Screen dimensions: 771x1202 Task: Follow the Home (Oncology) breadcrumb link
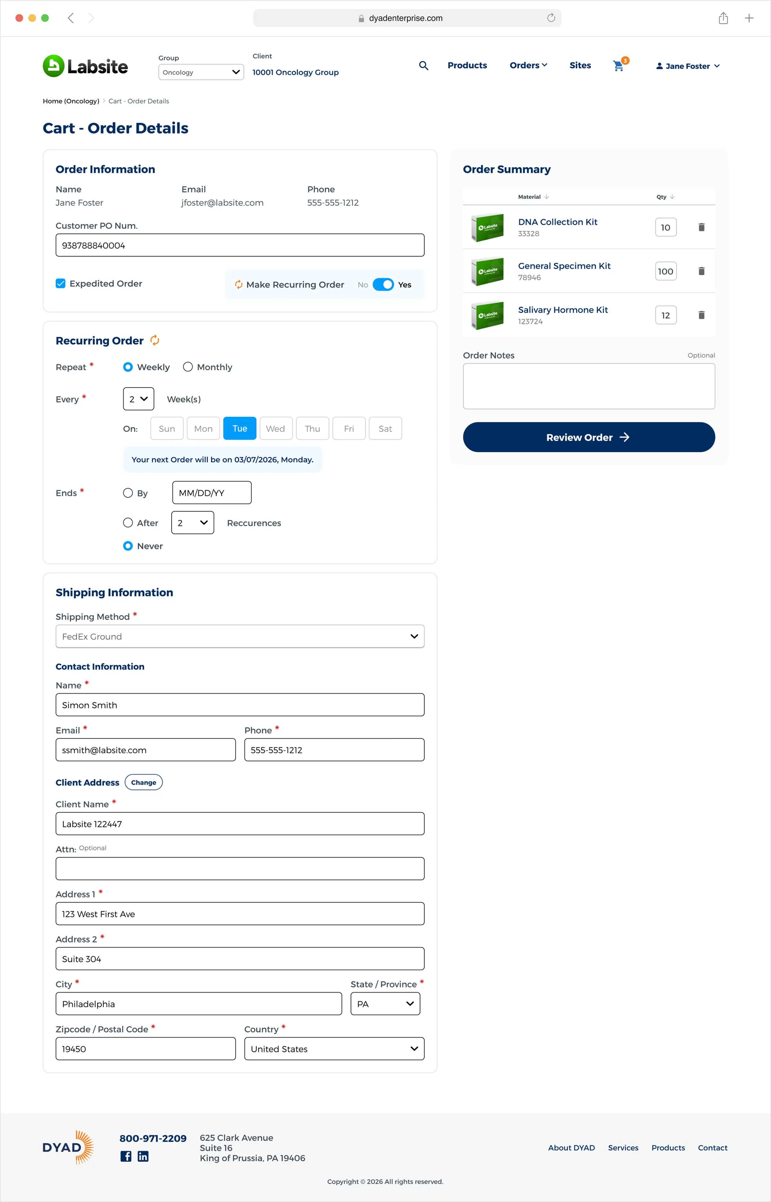pyautogui.click(x=71, y=101)
